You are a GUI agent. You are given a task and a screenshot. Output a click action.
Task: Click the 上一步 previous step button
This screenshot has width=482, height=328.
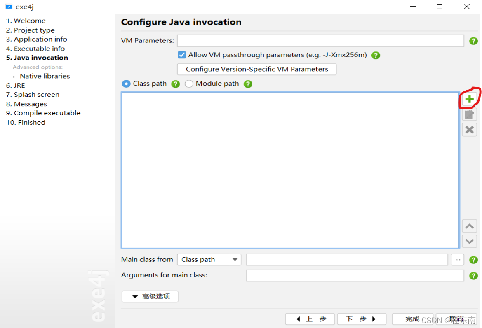(x=310, y=319)
